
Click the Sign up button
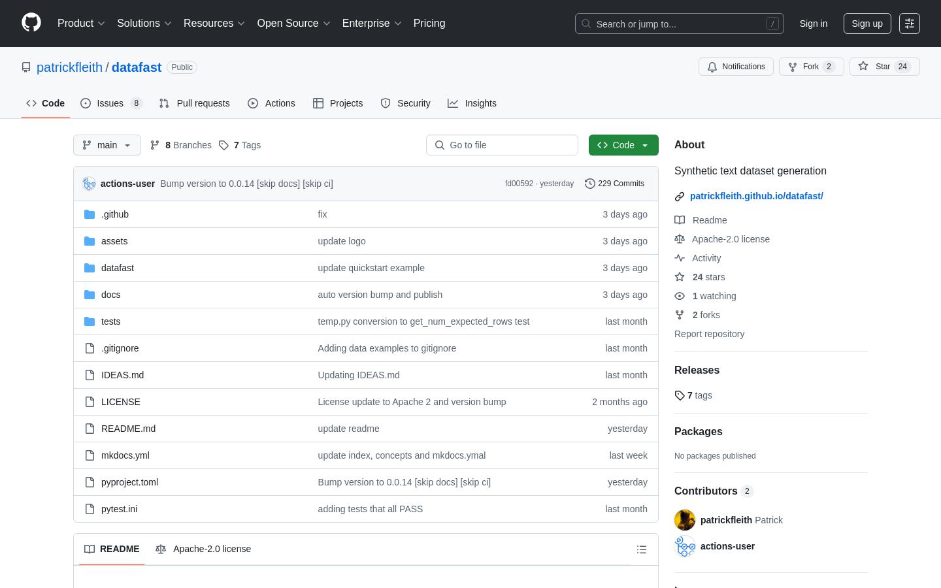pos(867,24)
